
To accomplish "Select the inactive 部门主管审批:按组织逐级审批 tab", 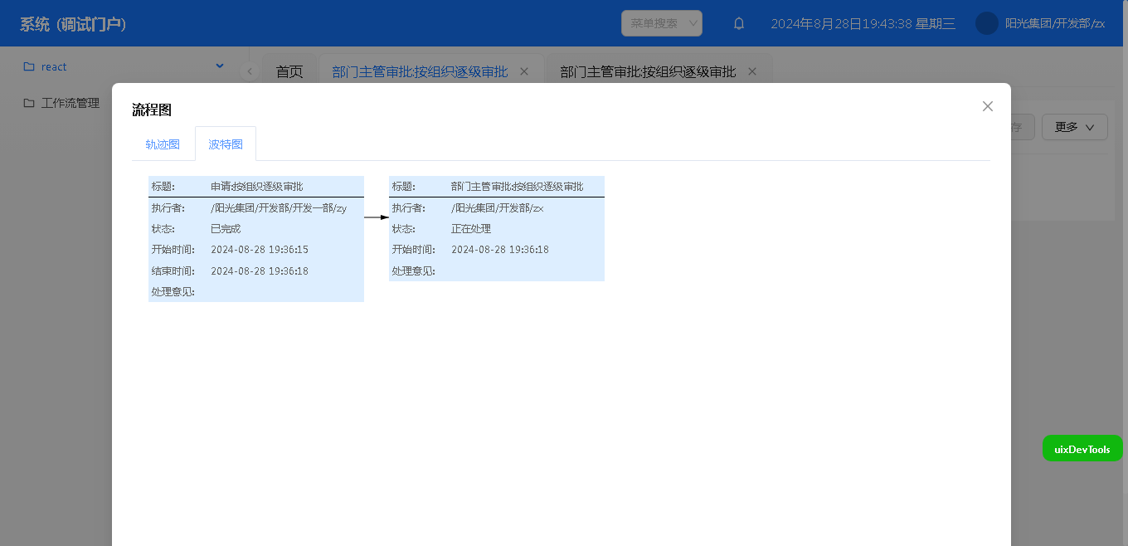I will pyautogui.click(x=648, y=71).
